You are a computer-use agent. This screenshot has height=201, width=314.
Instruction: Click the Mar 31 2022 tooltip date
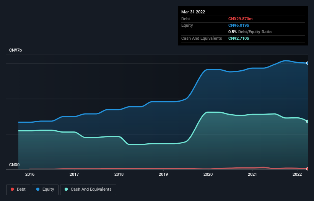coord(193,12)
